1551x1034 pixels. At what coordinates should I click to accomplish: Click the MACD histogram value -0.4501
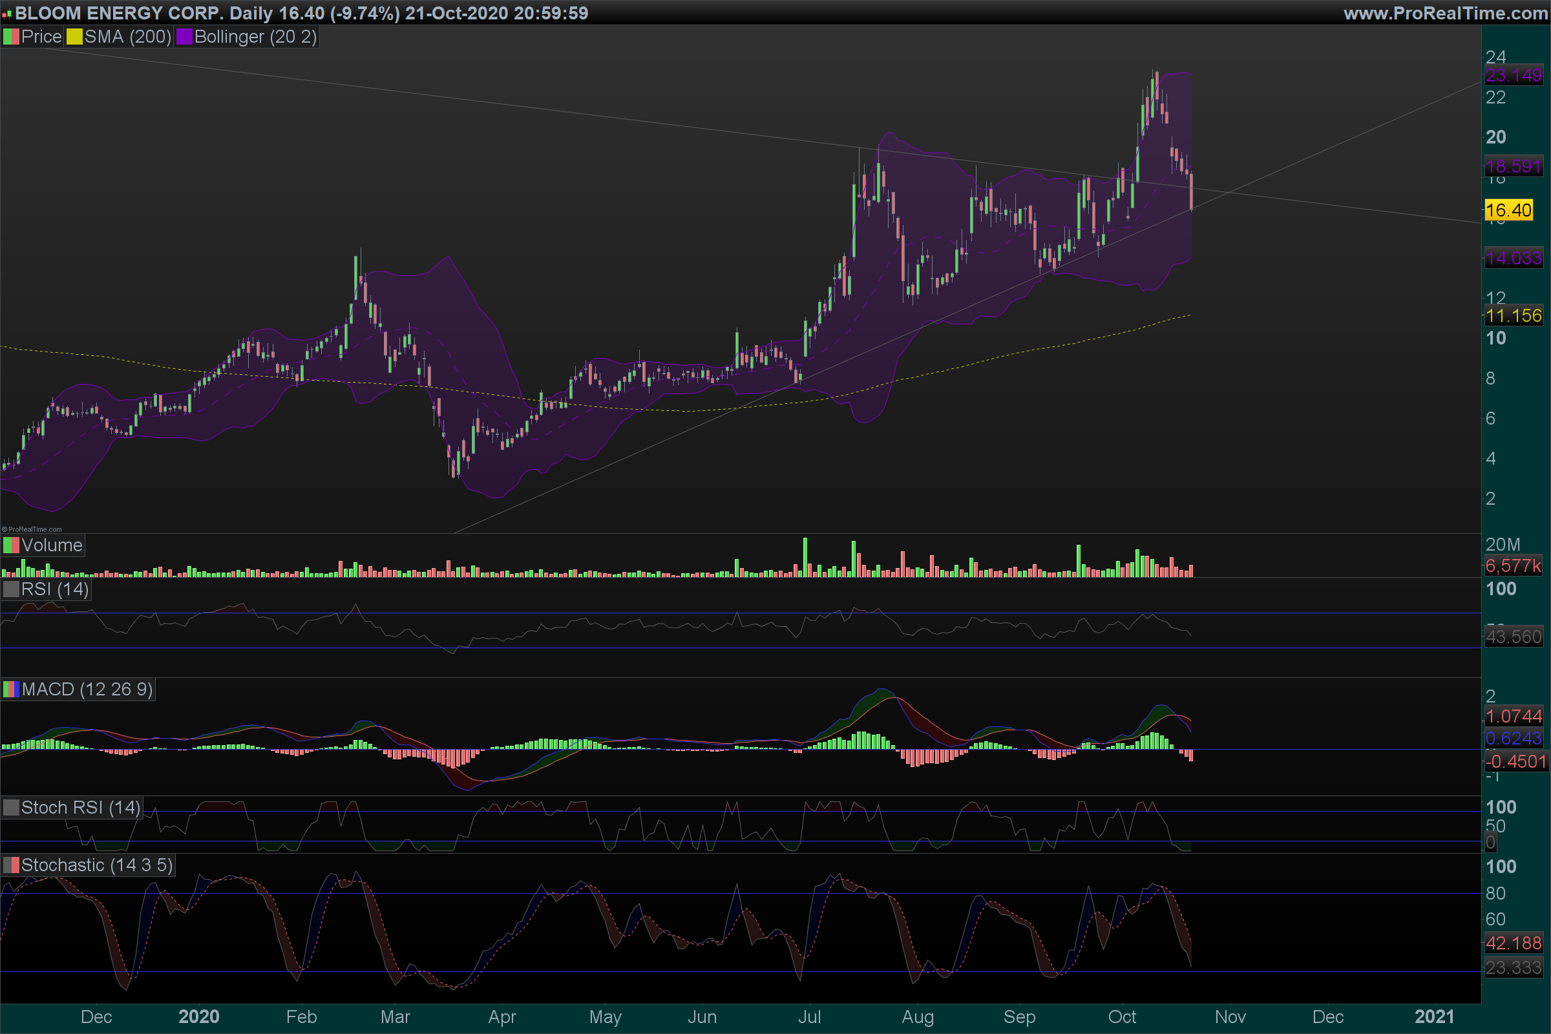1515,762
